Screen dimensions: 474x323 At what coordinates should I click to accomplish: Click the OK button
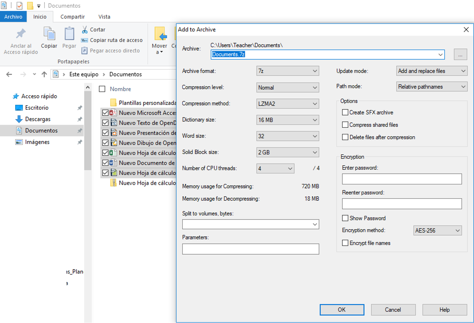point(342,310)
